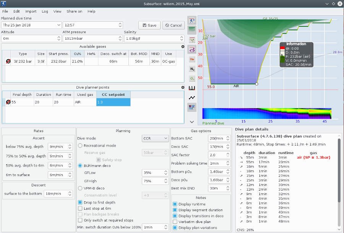344x233 pixels.
Task: Delete the 3ℓ 232 bar cylinder row
Action: pos(8,61)
